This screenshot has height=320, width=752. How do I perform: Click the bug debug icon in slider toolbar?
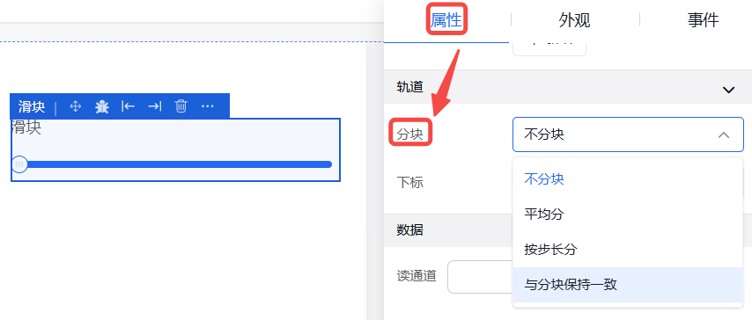(x=101, y=106)
